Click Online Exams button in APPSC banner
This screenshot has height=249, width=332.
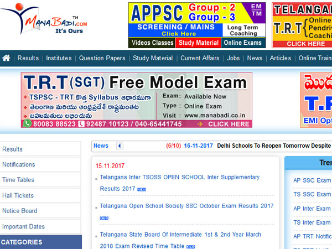(244, 43)
